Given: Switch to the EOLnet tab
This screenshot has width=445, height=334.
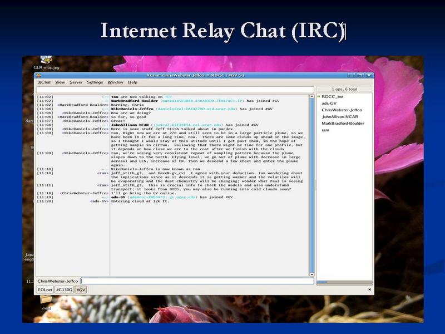Looking at the screenshot, I should [x=45, y=289].
